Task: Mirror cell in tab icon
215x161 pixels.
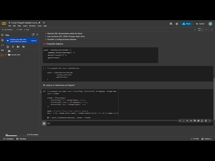Action: (202, 121)
